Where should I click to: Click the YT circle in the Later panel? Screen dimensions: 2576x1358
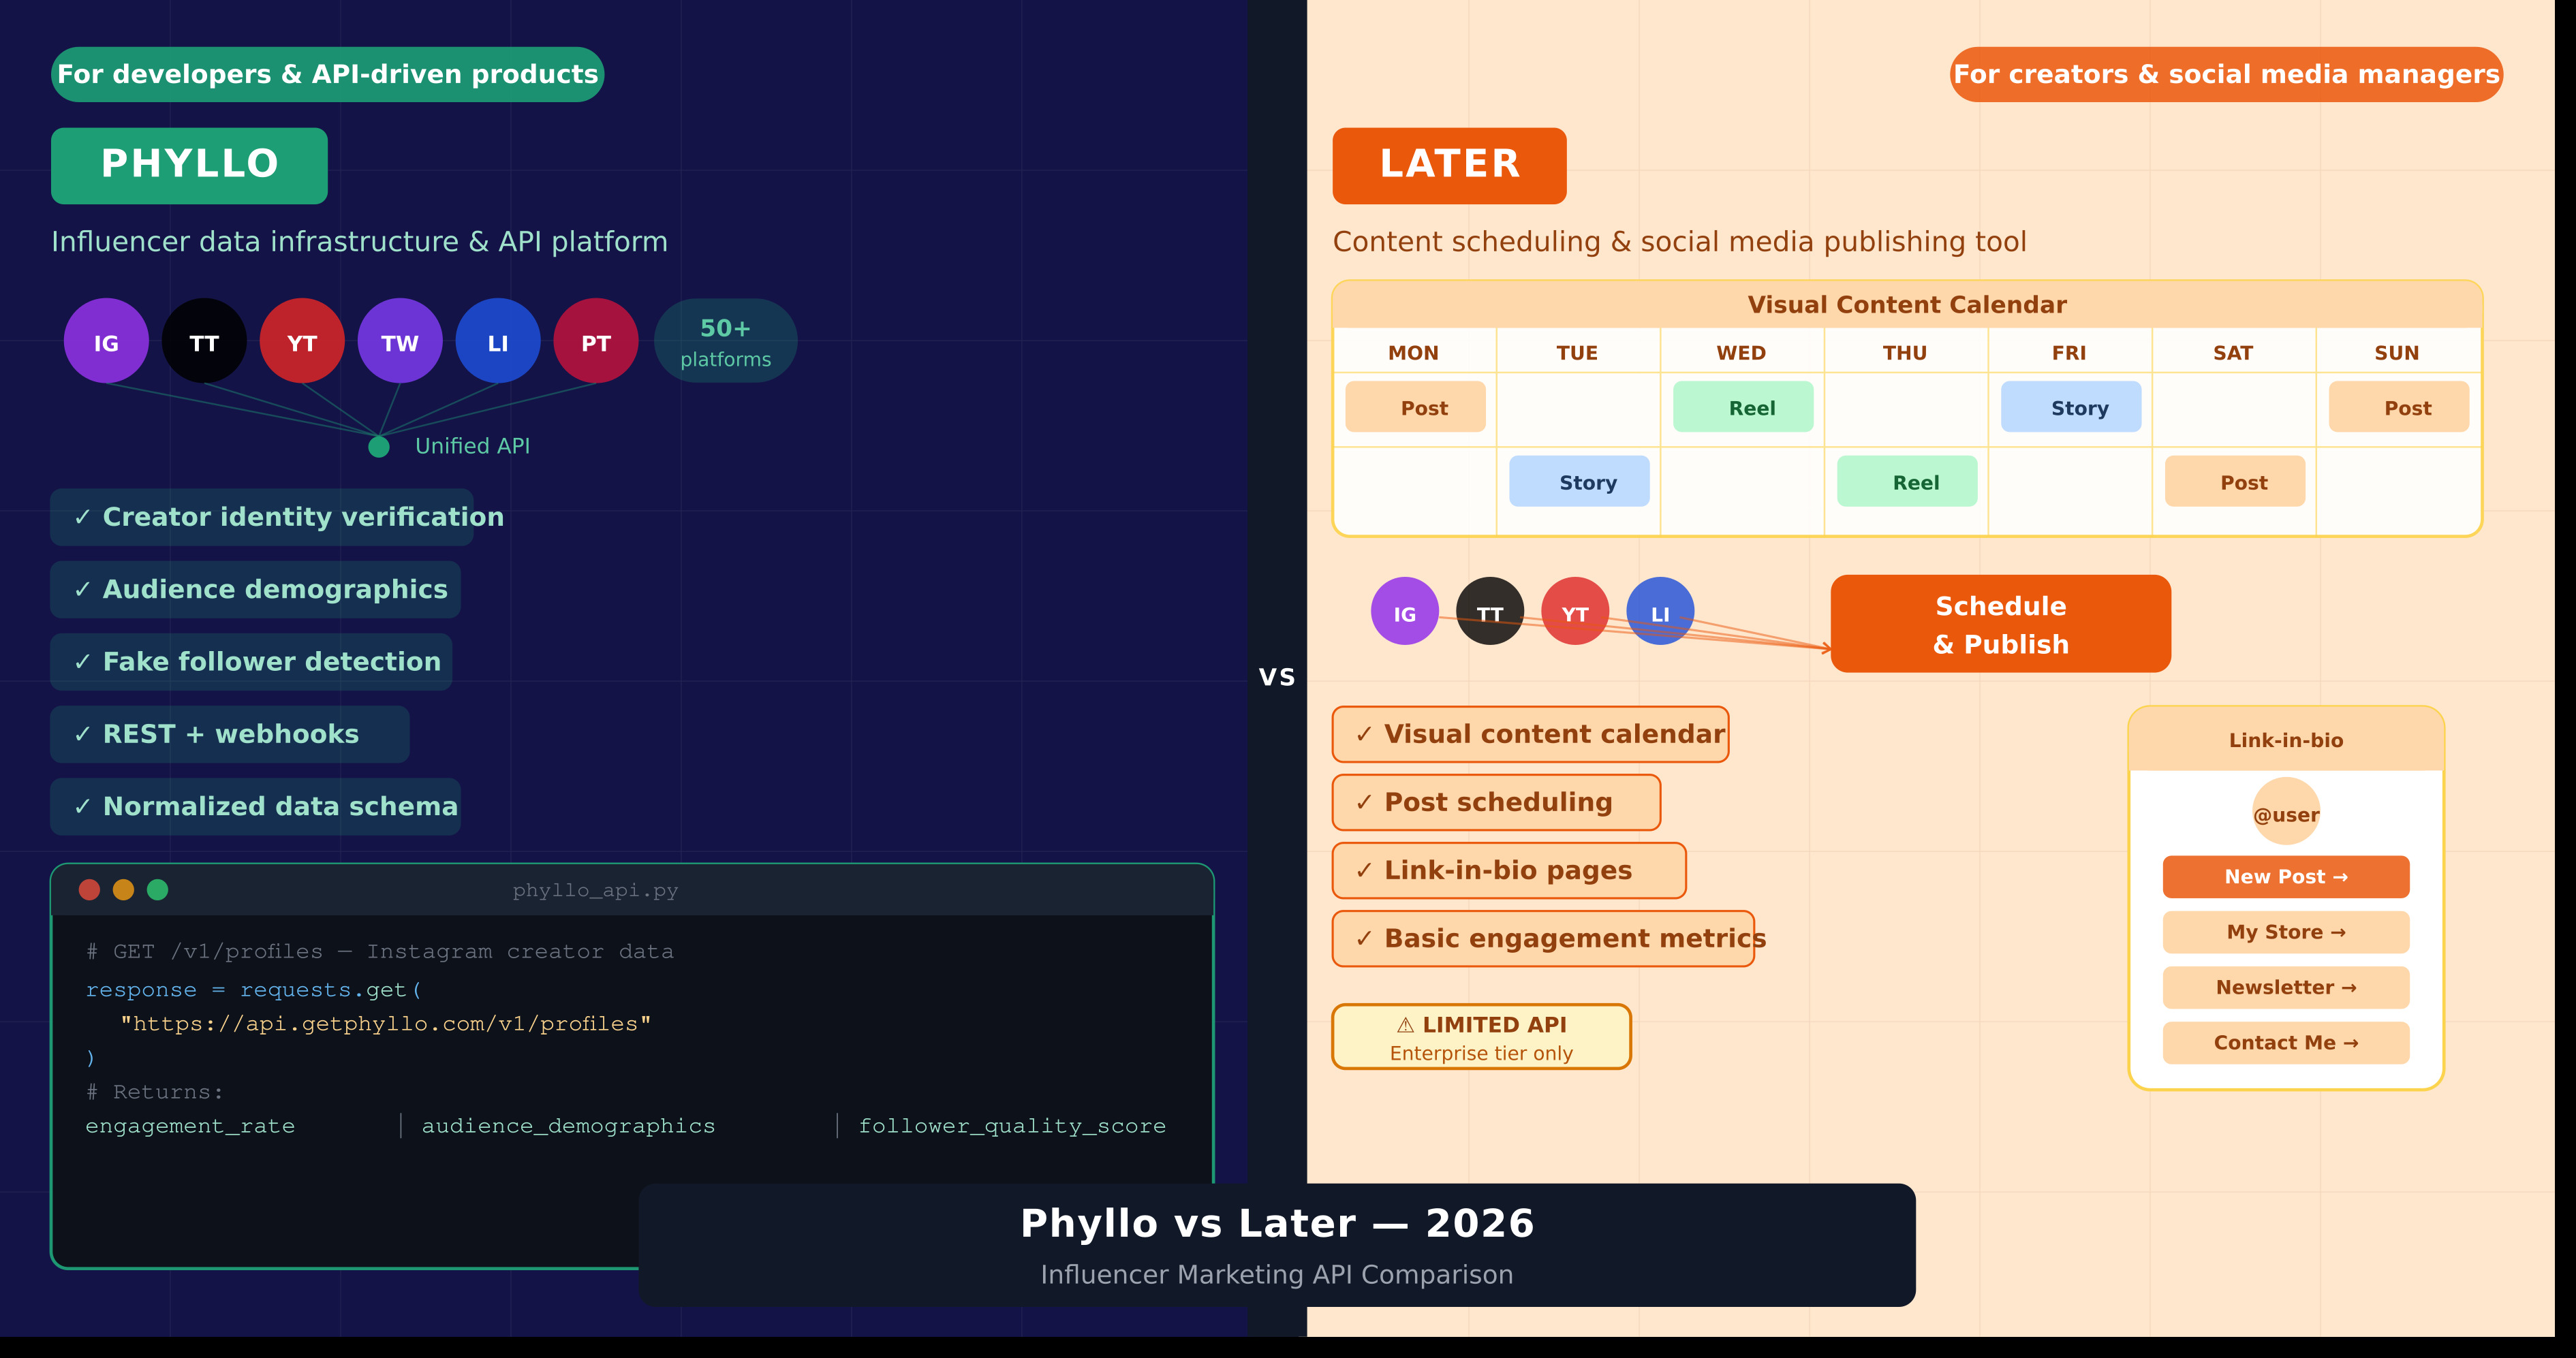(x=1575, y=612)
